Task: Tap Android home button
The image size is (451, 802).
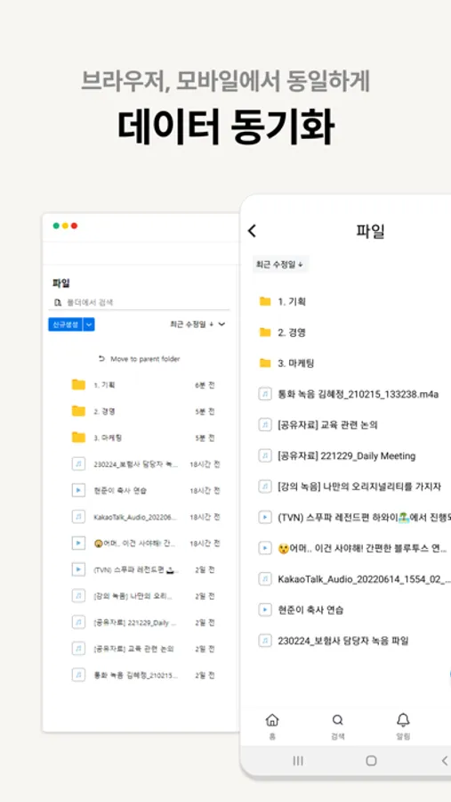Action: click(371, 761)
